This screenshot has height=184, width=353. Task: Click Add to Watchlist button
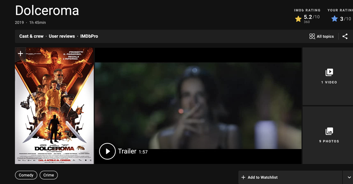click(x=290, y=177)
